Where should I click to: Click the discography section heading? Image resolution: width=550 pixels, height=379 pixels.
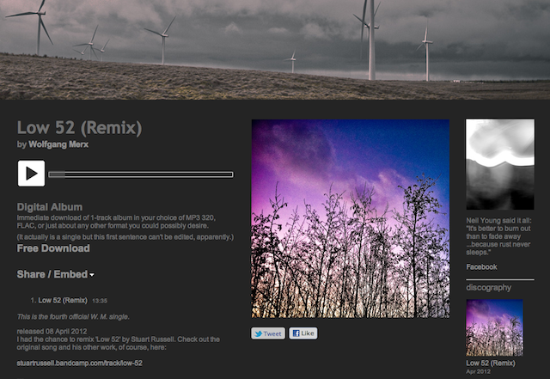pos(489,287)
